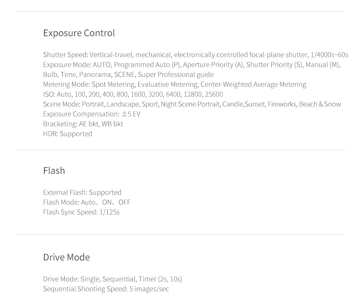The image size is (364, 301).
Task: Click Sequential Shooting Speed text
Action: 106,289
